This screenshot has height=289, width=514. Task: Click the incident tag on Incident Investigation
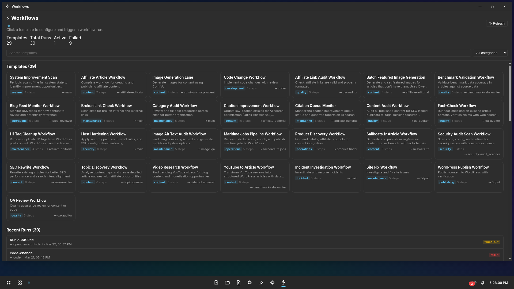coord(302,178)
